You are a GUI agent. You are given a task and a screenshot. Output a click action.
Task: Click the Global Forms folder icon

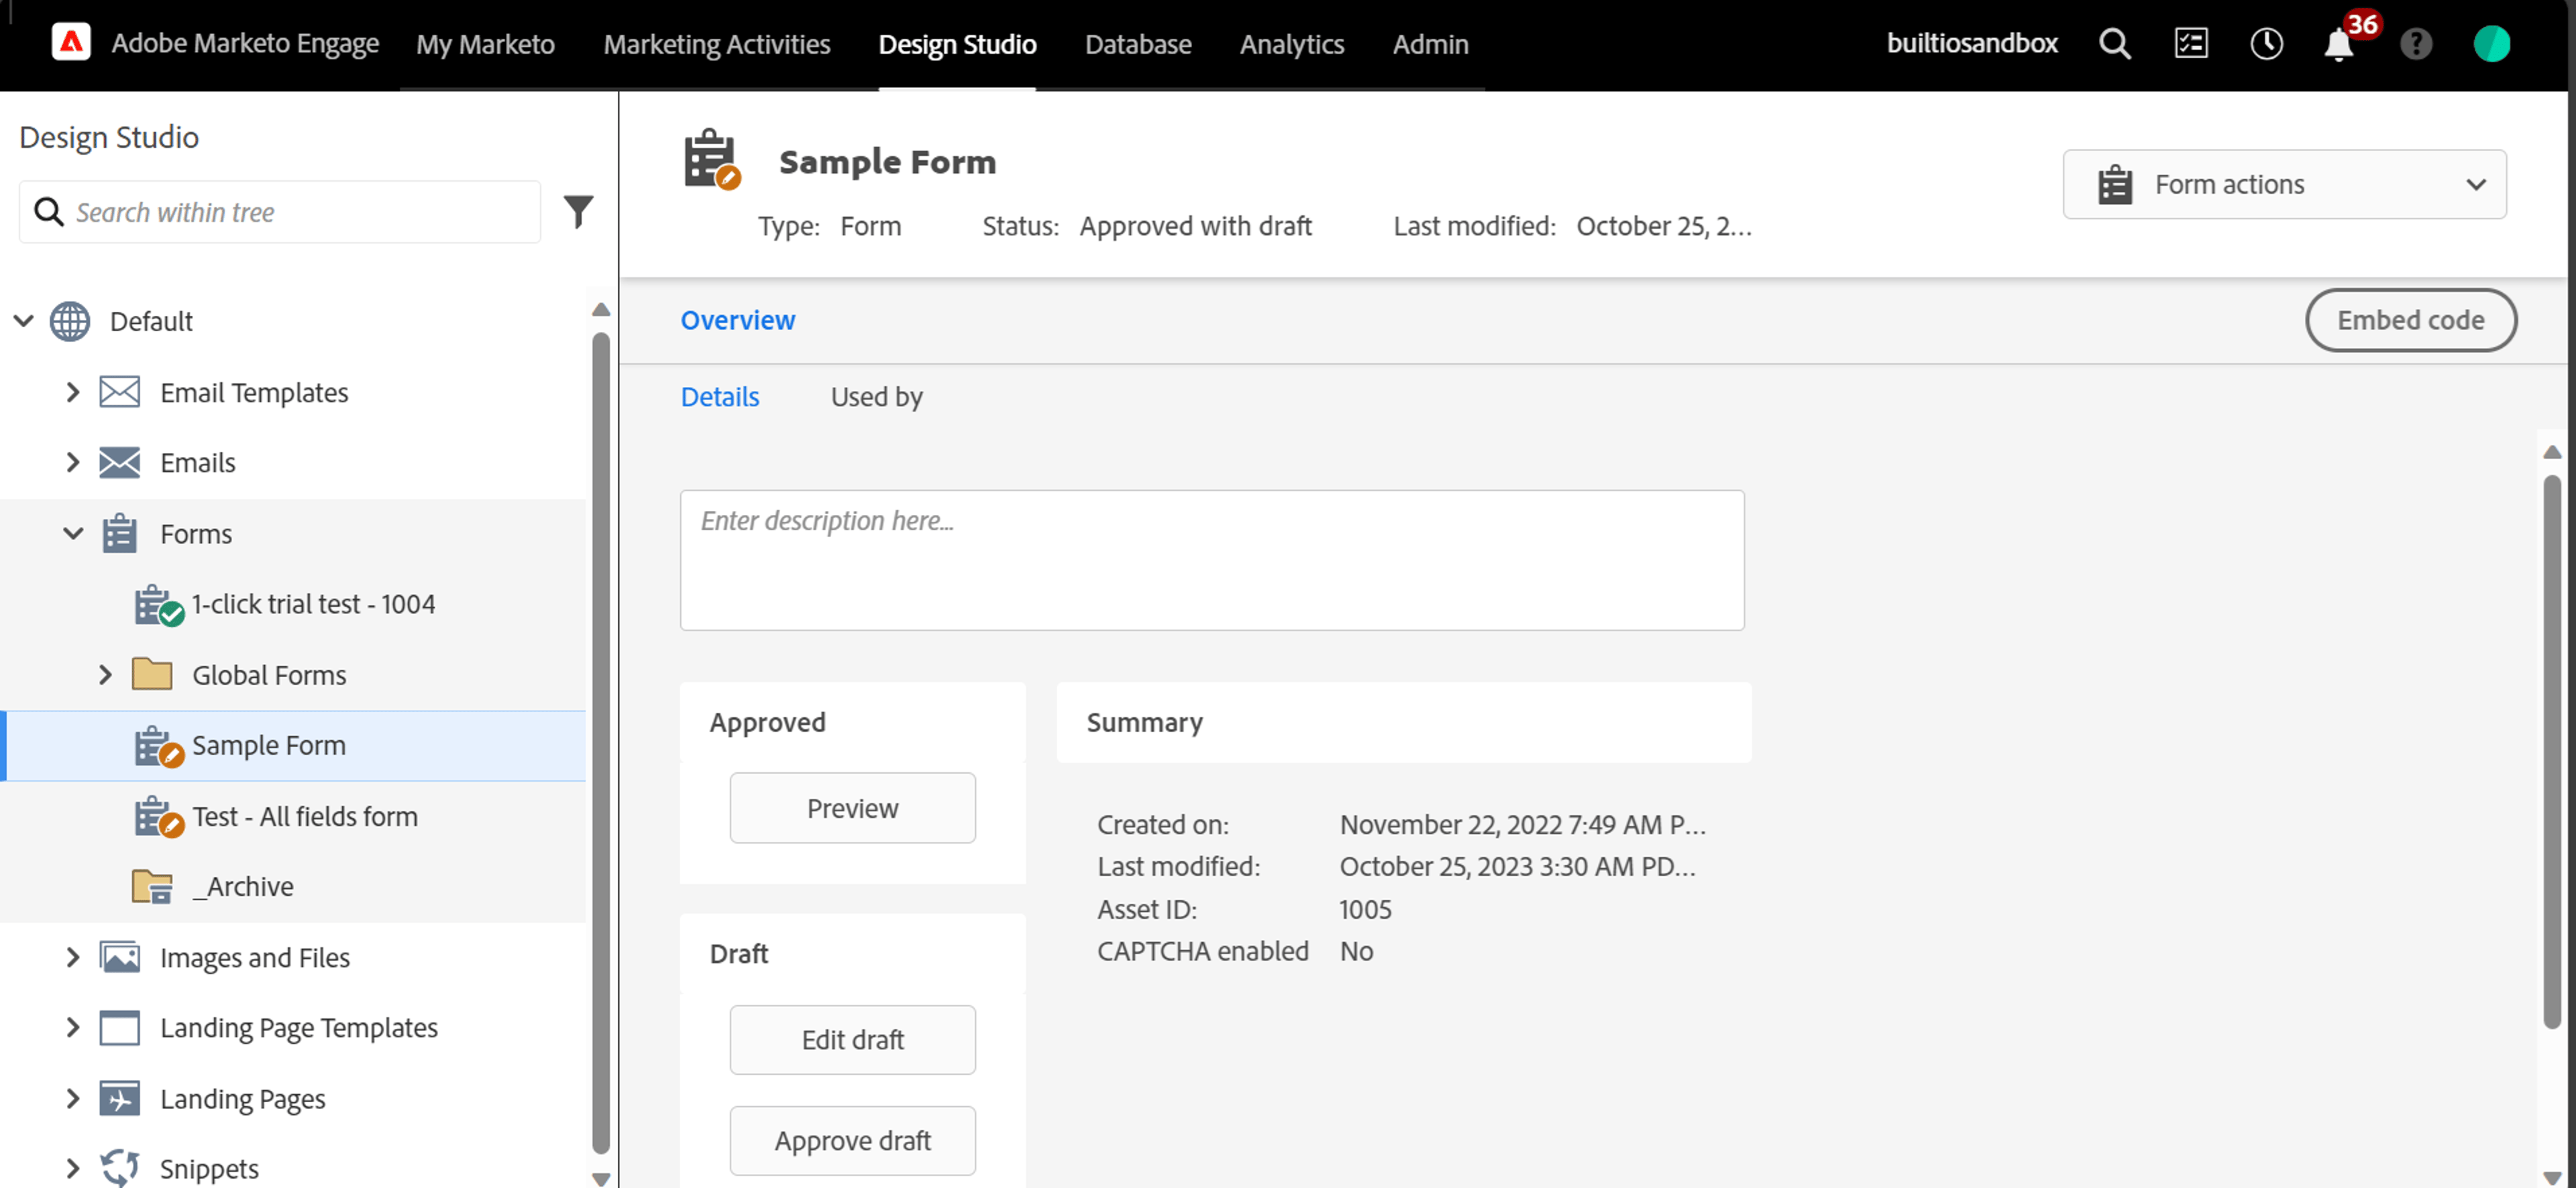pyautogui.click(x=152, y=674)
